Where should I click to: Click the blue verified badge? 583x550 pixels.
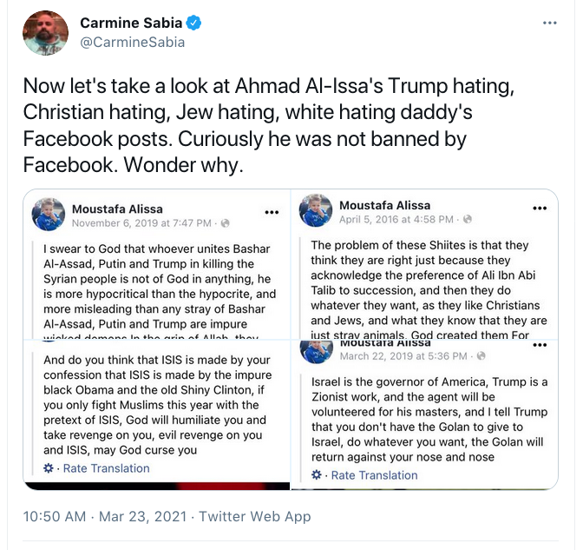tap(192, 23)
